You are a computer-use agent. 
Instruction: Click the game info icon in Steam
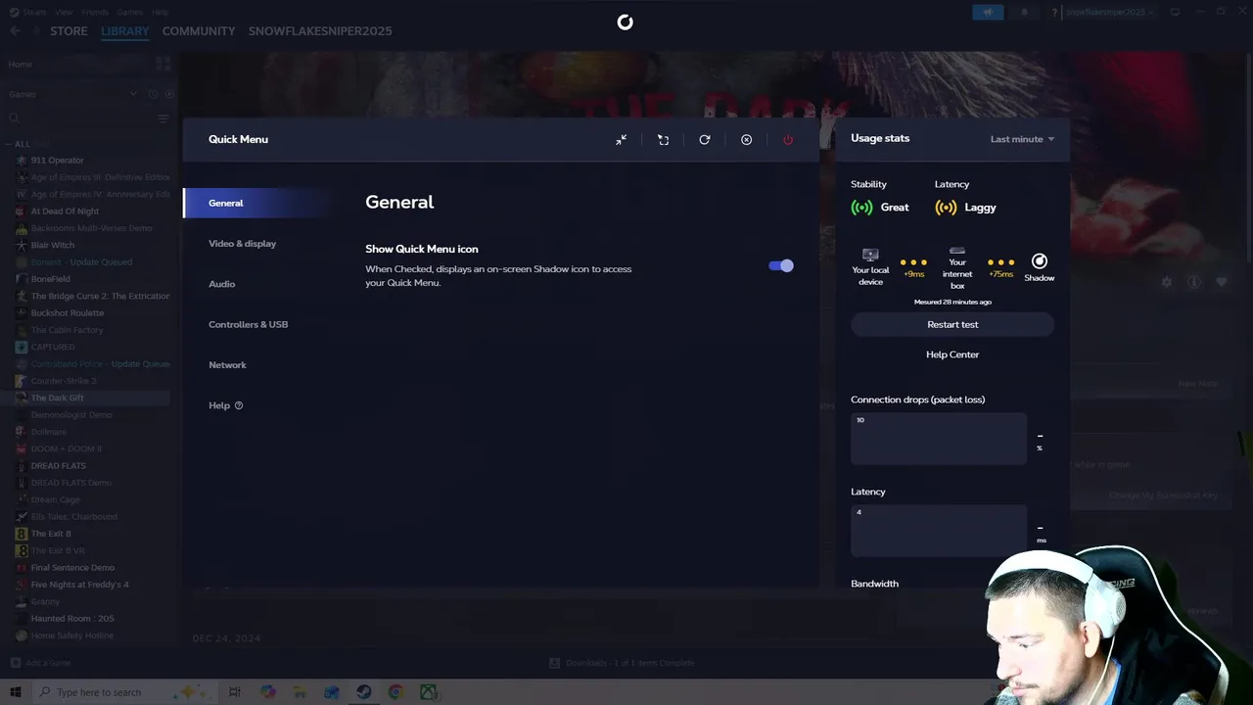click(x=1194, y=282)
